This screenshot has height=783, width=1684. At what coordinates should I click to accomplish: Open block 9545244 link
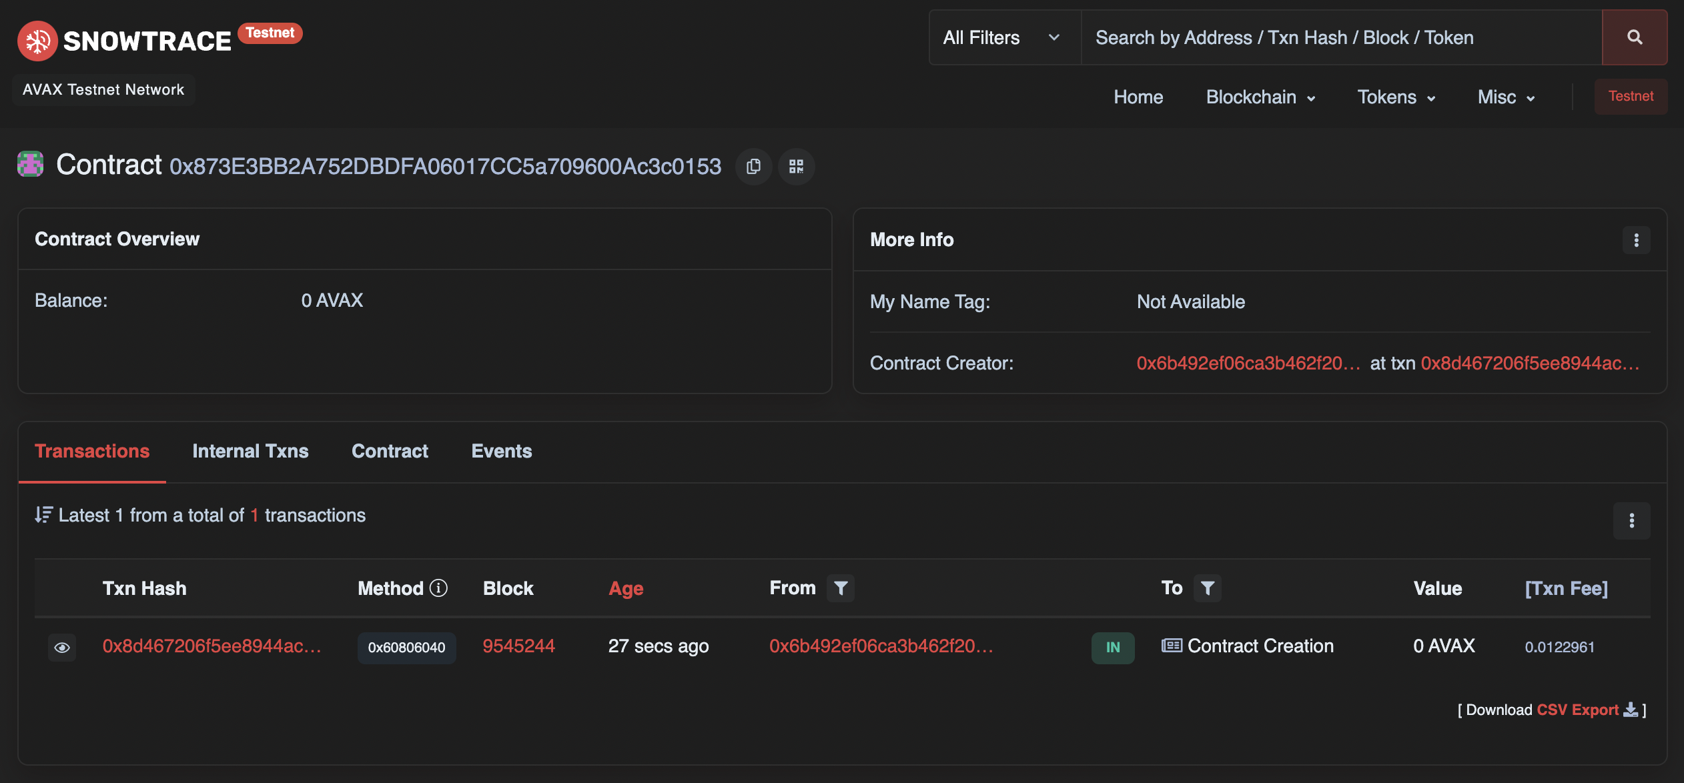518,646
